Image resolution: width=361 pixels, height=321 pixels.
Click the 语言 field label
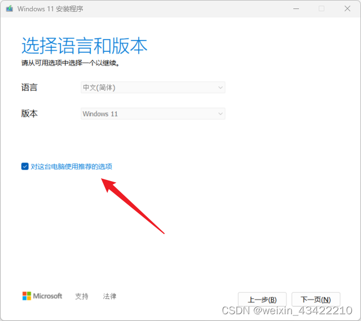pos(29,87)
